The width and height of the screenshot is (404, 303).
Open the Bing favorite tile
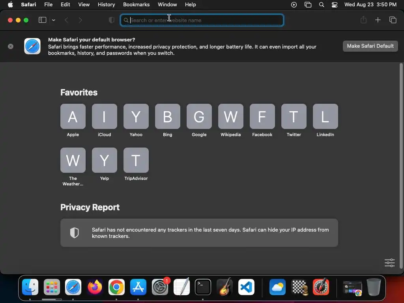click(167, 116)
